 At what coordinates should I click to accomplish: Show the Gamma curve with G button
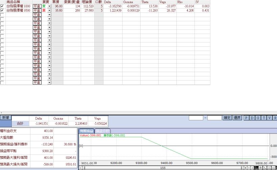tap(258, 118)
